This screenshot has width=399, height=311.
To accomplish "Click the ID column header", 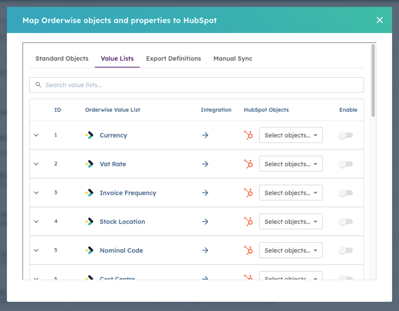I will 57,110.
